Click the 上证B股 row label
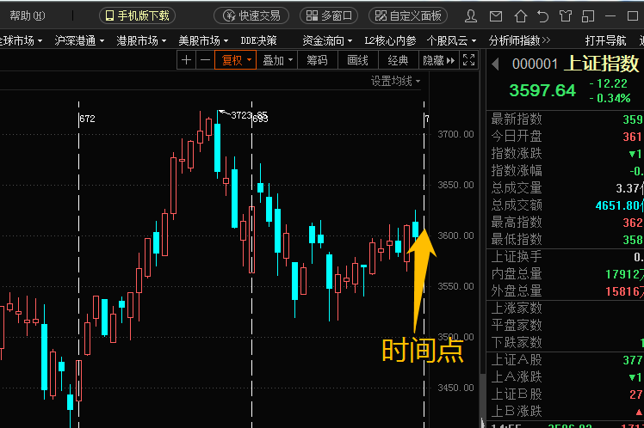644x428 pixels. [517, 394]
